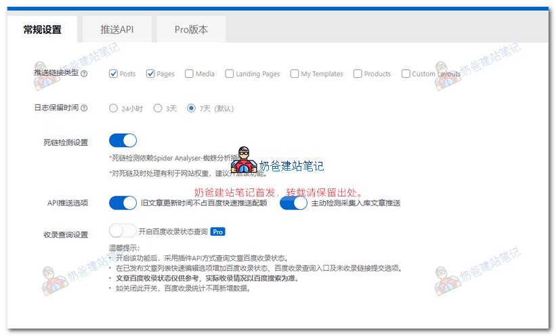
Task: Enable 开启百度收录状态查询 switch
Action: (123, 231)
